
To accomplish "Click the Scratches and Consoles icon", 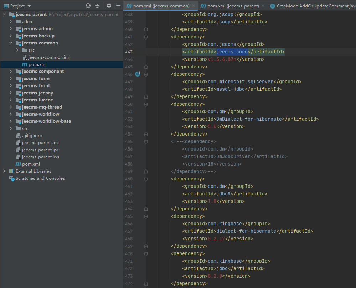I will tap(11, 178).
